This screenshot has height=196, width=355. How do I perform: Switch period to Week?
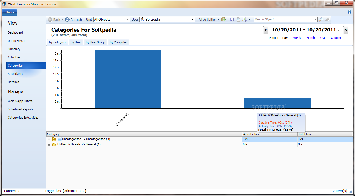click(297, 38)
